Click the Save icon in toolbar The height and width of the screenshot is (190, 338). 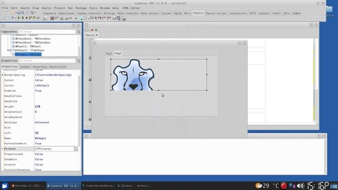tap(19, 13)
